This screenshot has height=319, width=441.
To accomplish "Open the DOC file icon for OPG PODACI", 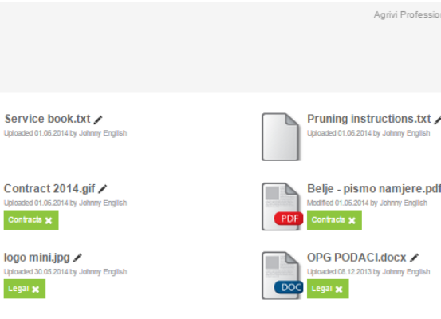I will coord(282,276).
